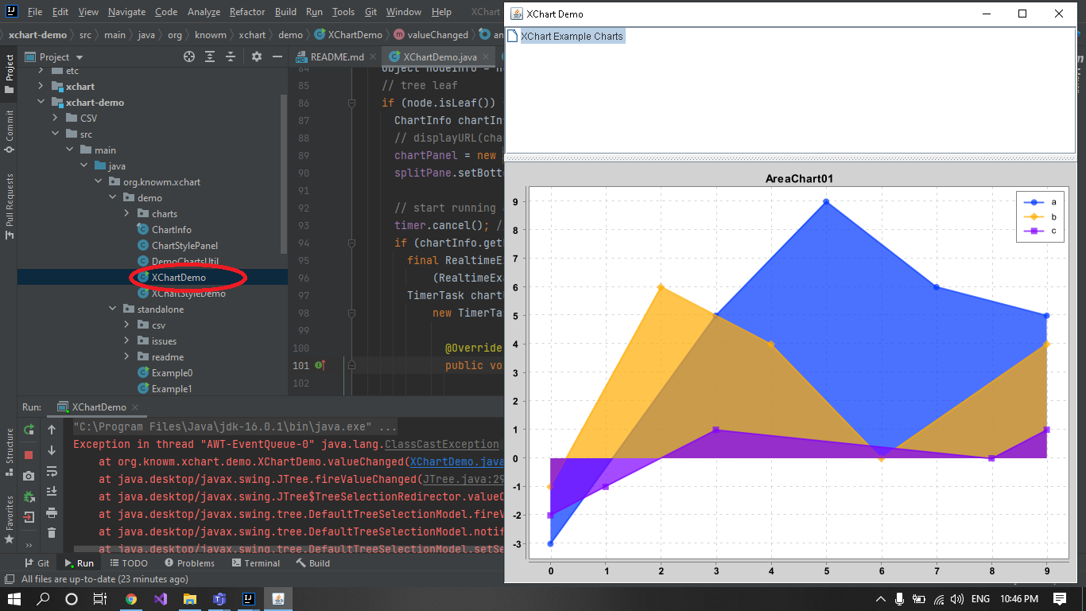Rerun the XChartDemo application
Viewport: 1086px width, 611px height.
point(29,430)
